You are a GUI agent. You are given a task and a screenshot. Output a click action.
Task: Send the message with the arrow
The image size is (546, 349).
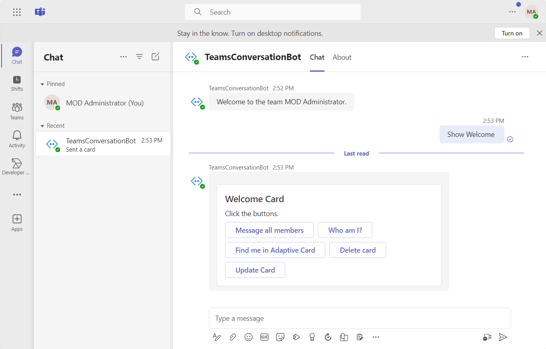[x=503, y=337]
